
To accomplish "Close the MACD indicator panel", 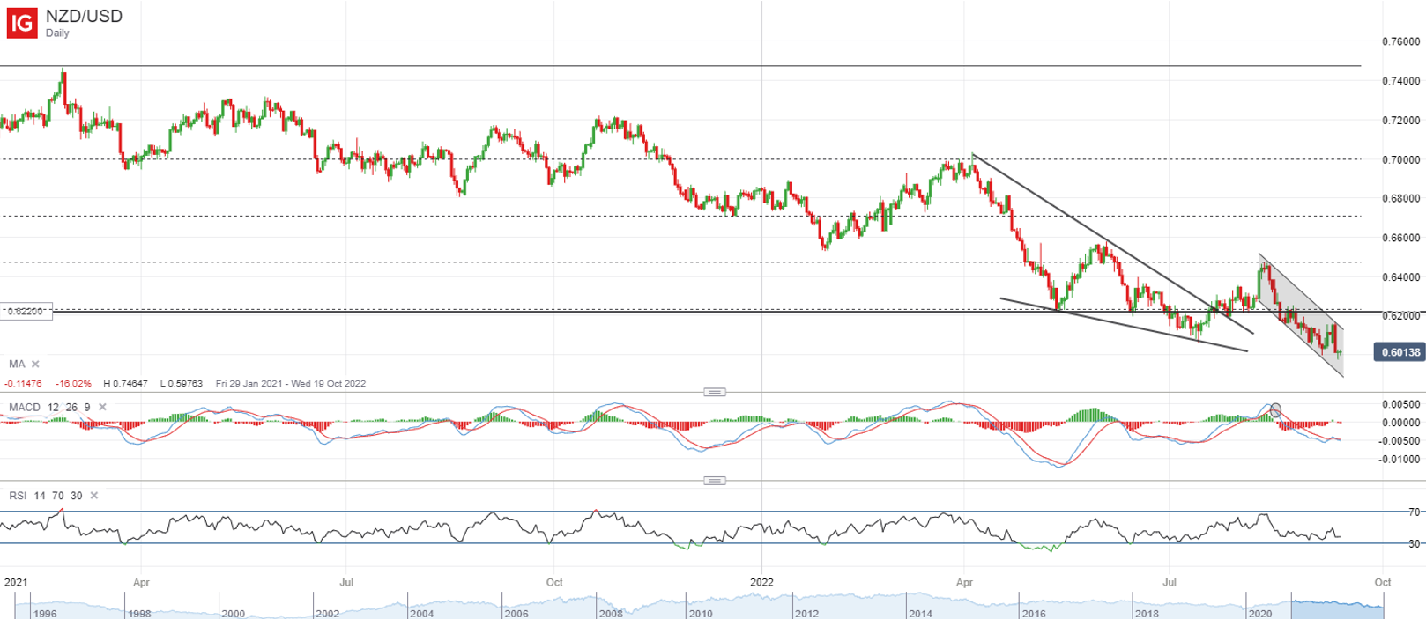I will pyautogui.click(x=102, y=407).
